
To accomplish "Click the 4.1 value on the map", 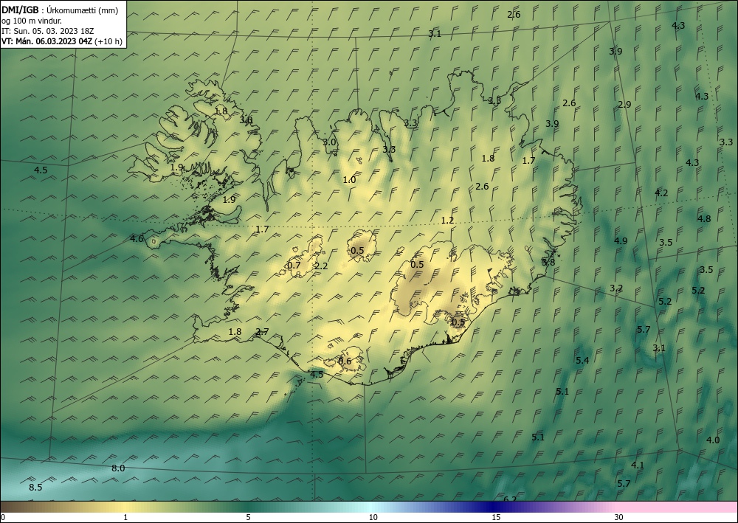I will [638, 465].
